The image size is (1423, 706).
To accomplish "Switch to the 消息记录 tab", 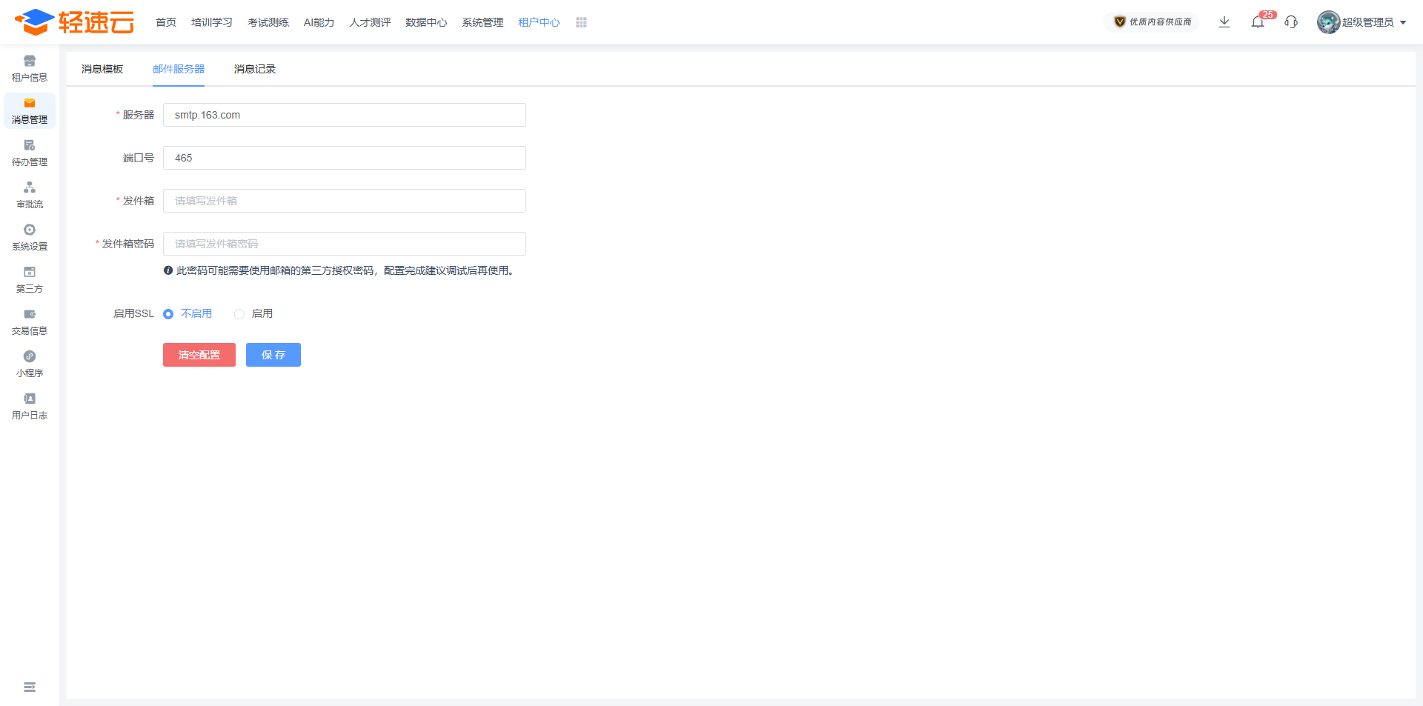I will (254, 69).
